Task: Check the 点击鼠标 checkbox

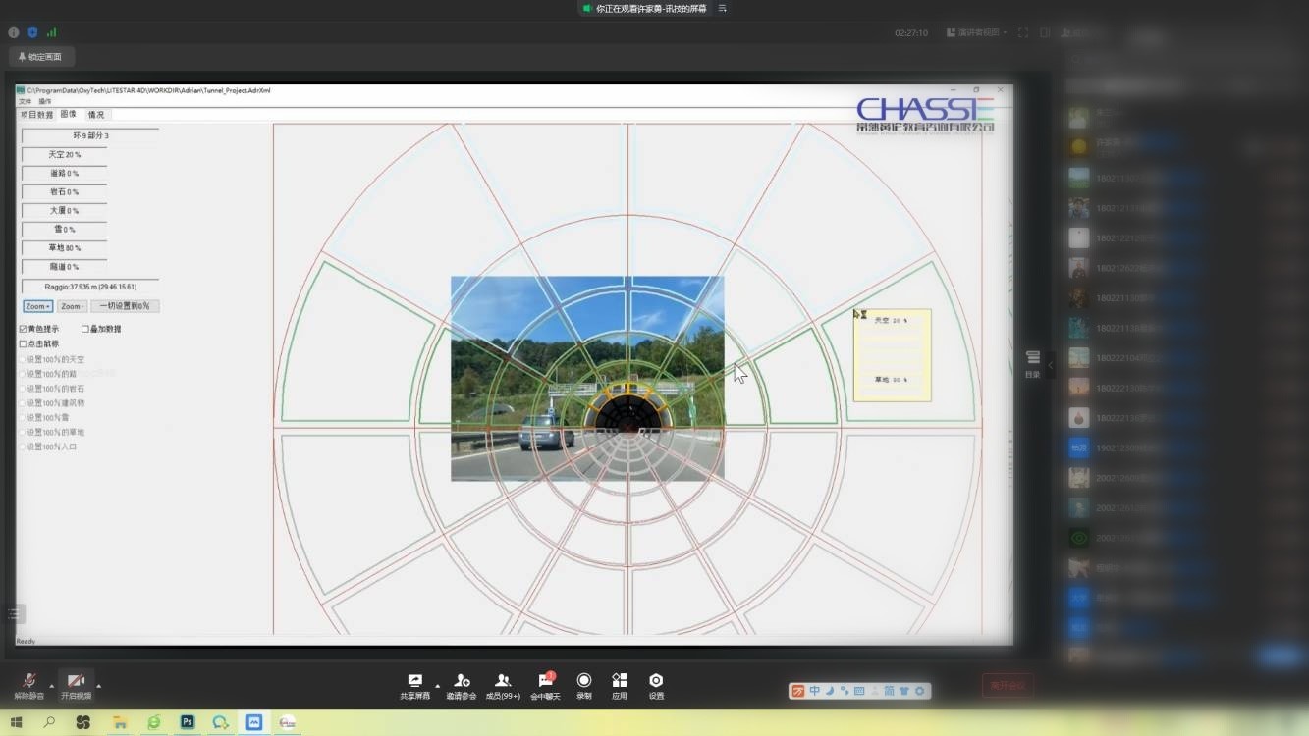Action: coord(24,344)
